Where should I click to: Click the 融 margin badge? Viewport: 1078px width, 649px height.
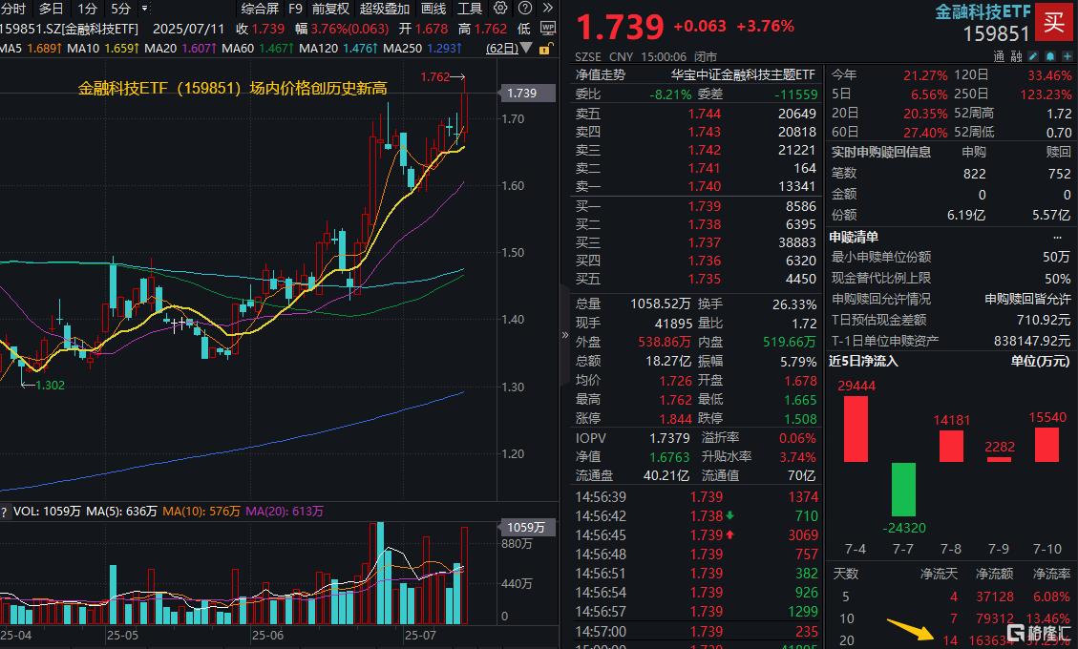1016,56
